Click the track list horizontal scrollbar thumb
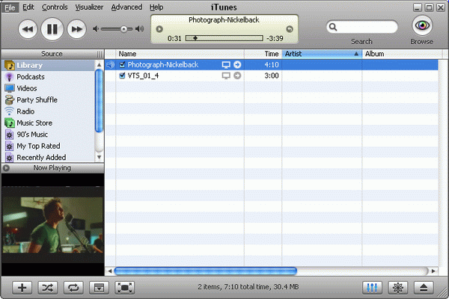The height and width of the screenshot is (299, 449). click(x=205, y=271)
